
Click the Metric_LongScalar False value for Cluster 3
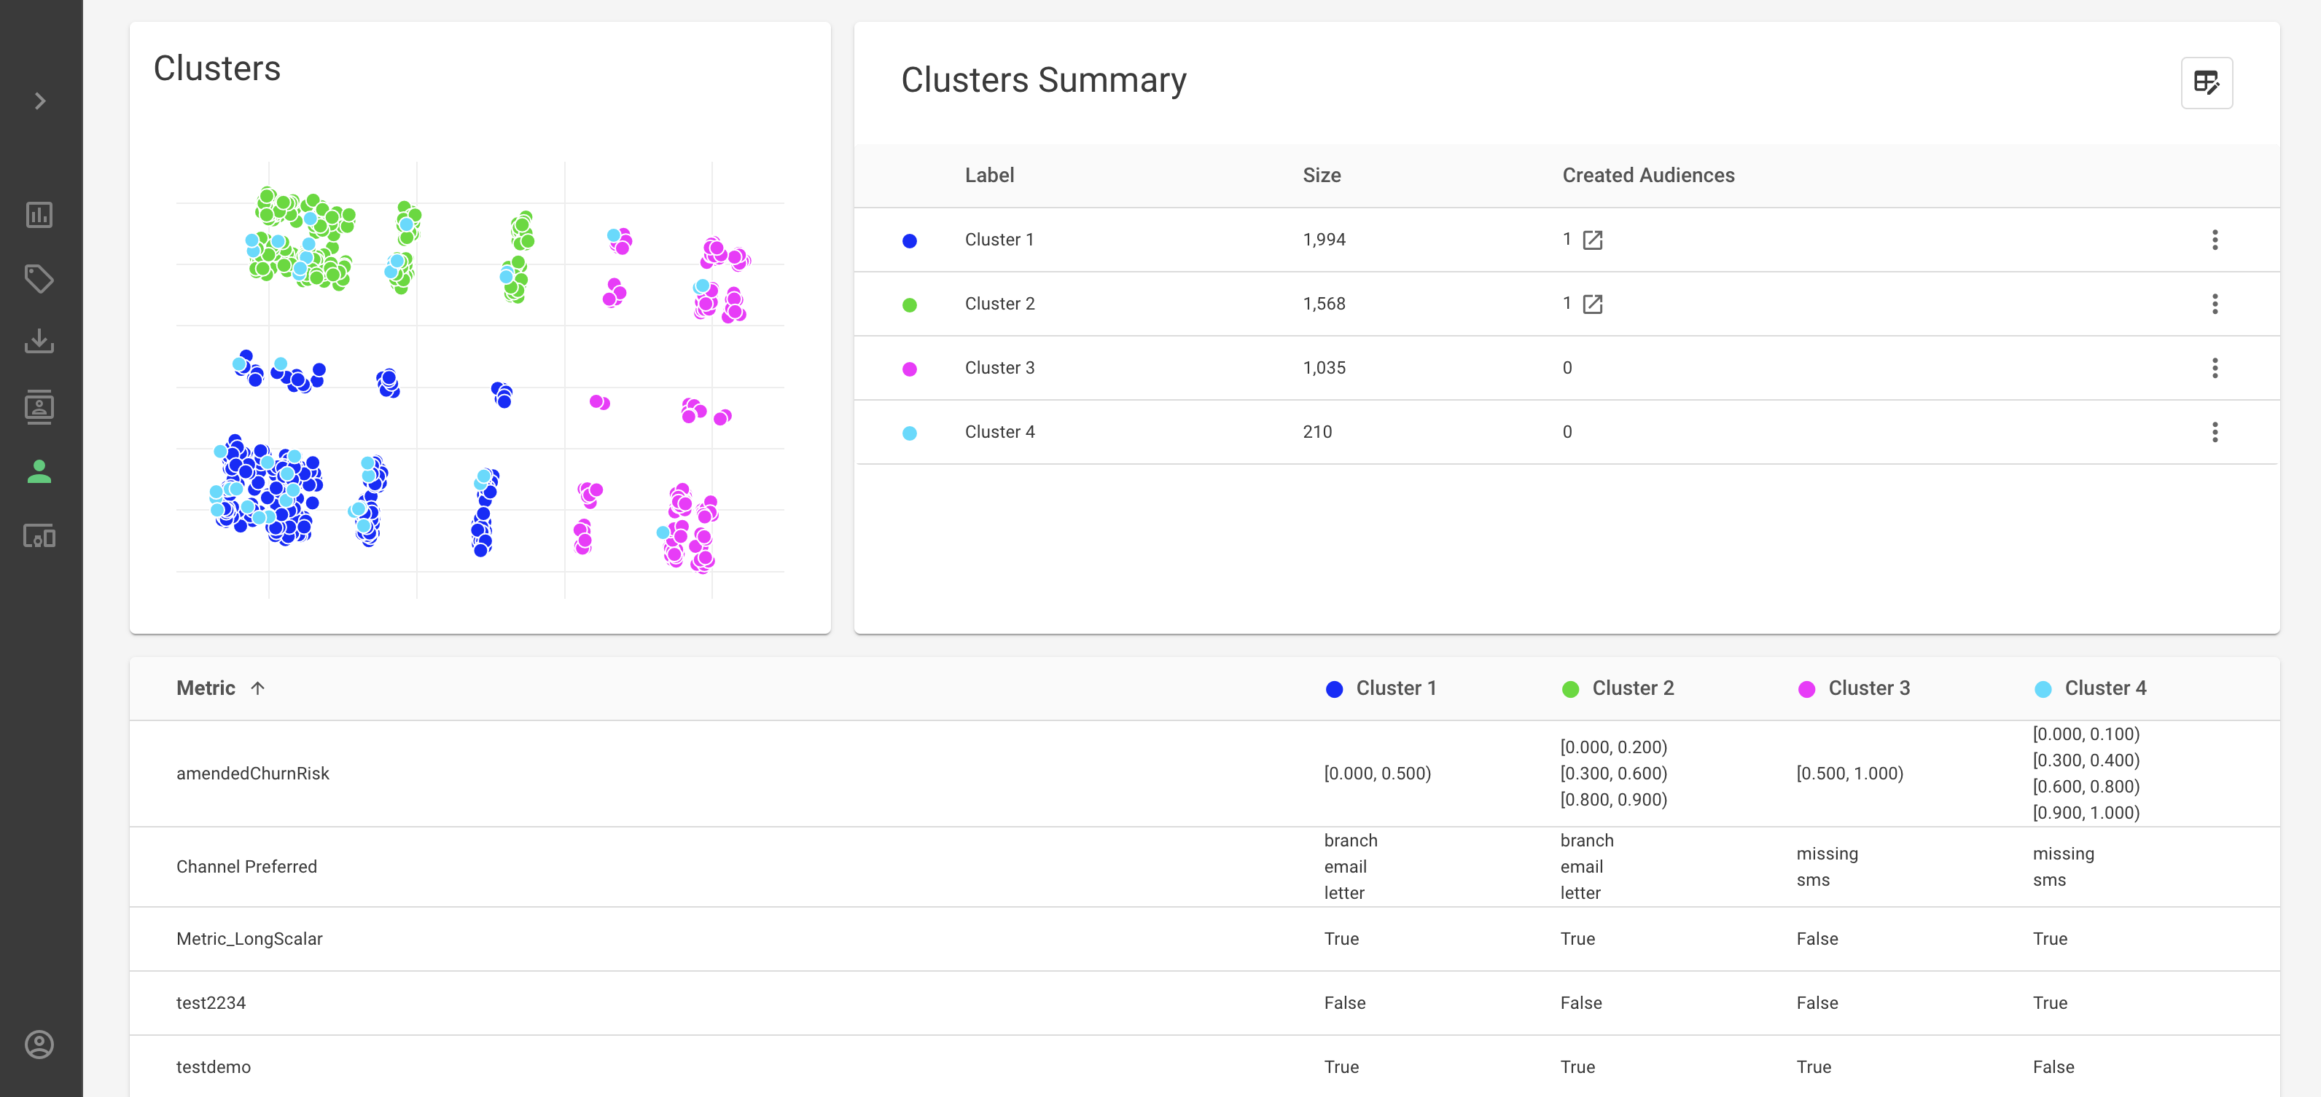1817,938
